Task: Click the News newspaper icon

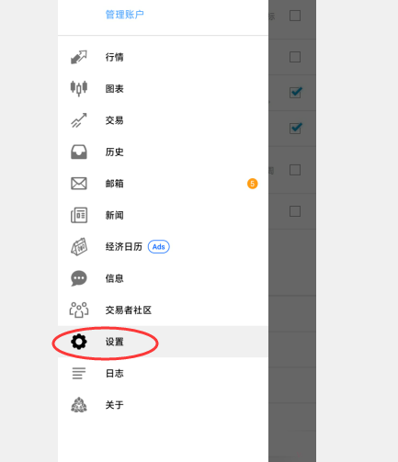Action: coord(79,215)
